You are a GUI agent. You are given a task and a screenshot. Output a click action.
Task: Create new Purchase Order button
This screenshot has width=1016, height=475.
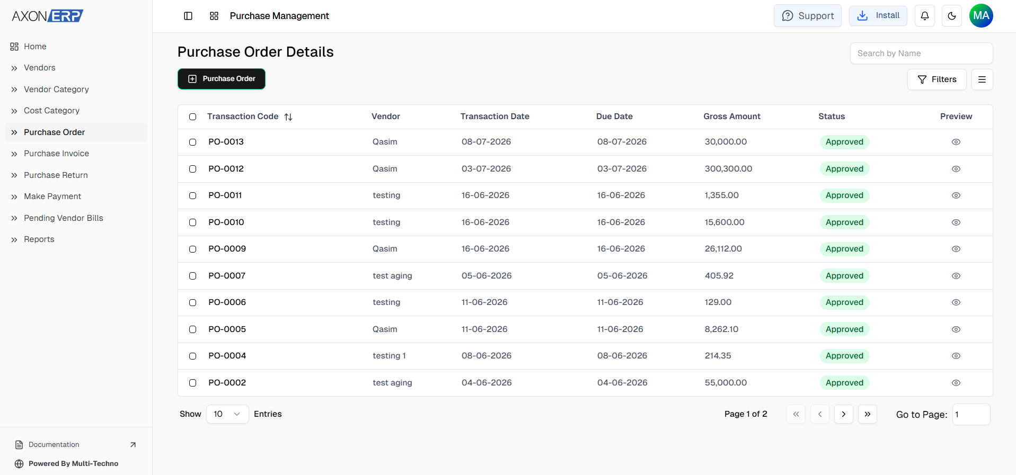point(222,79)
